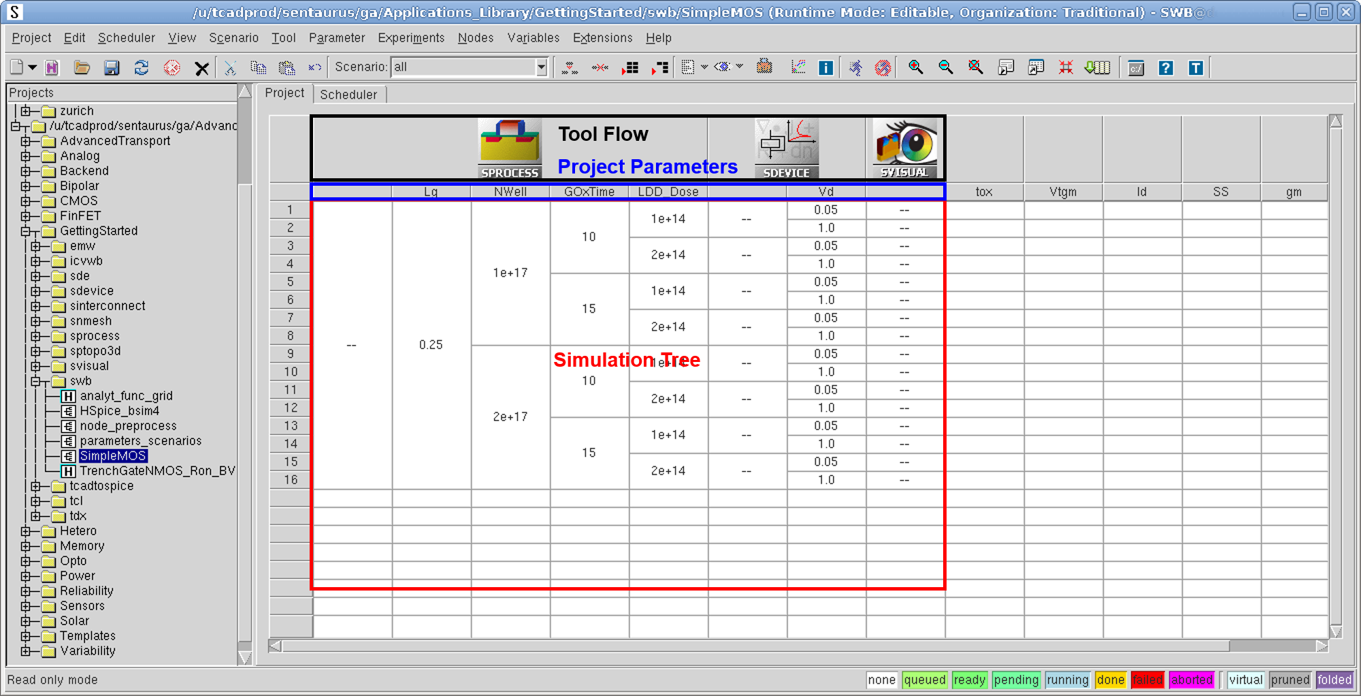The height and width of the screenshot is (696, 1361).
Task: Click the purple H project icon in toolbar
Action: coord(52,67)
